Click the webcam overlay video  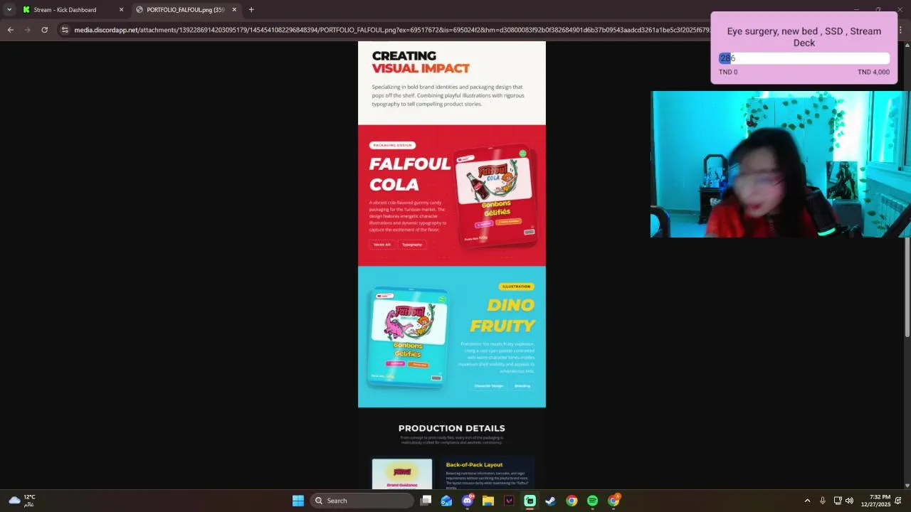(x=780, y=164)
